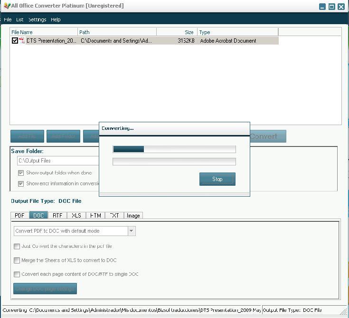Click the Converting path in status bar
349x318 pixels.
click(x=132, y=310)
